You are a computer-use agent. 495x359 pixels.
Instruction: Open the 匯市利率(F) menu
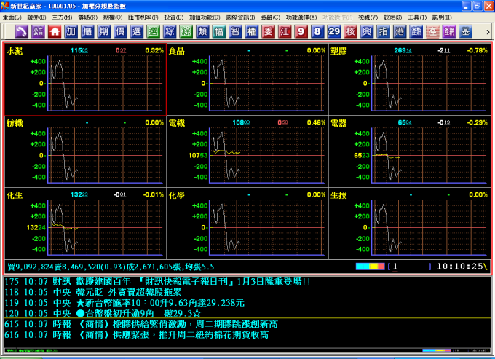tap(143, 17)
